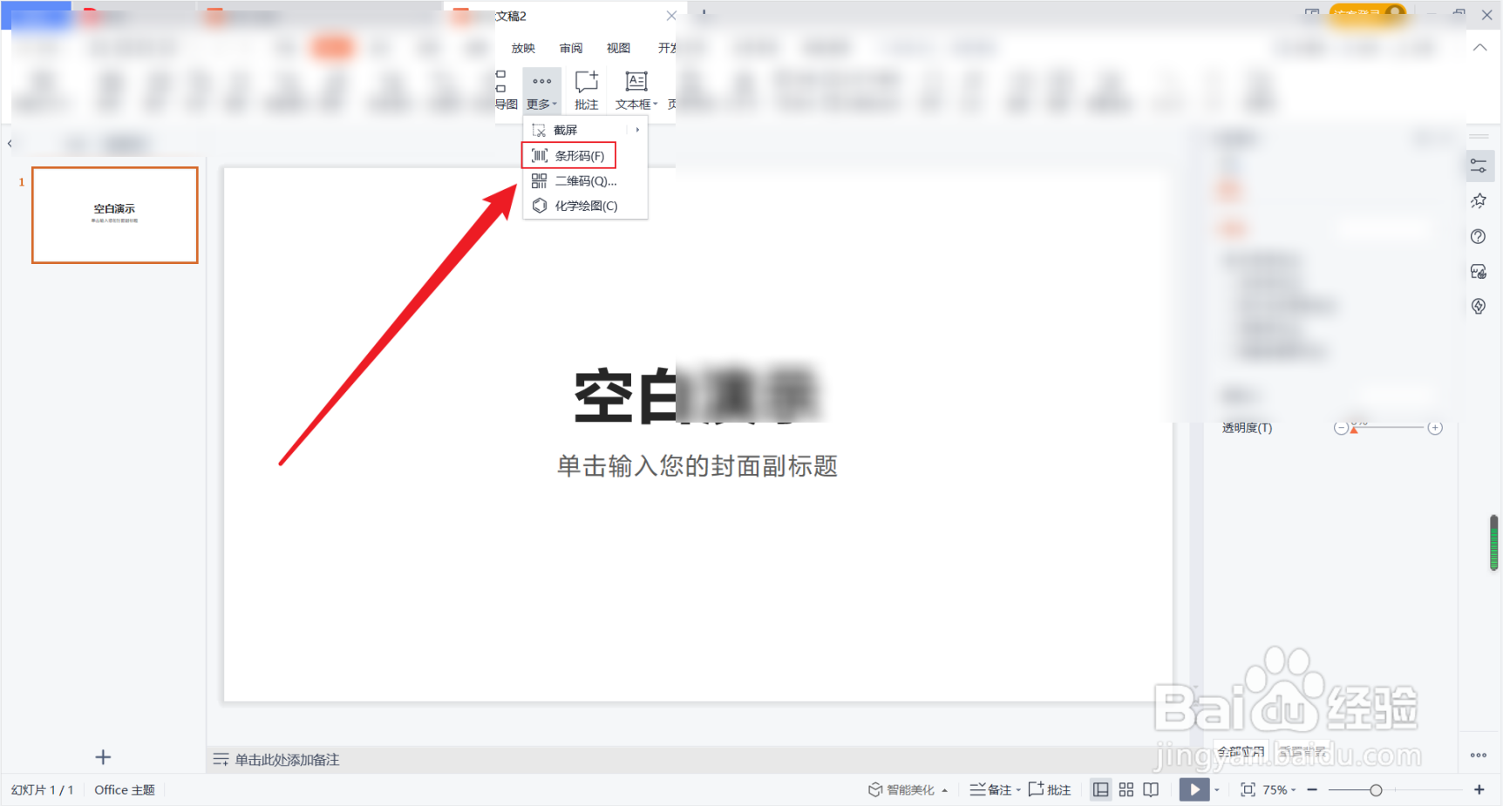
Task: Click the 文本框 text box icon
Action: point(636,82)
